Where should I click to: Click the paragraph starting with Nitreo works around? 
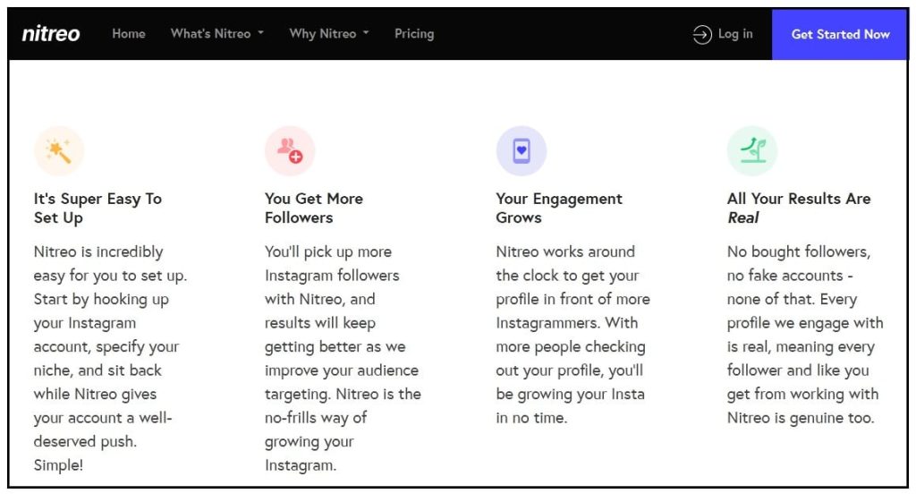pyautogui.click(x=573, y=335)
